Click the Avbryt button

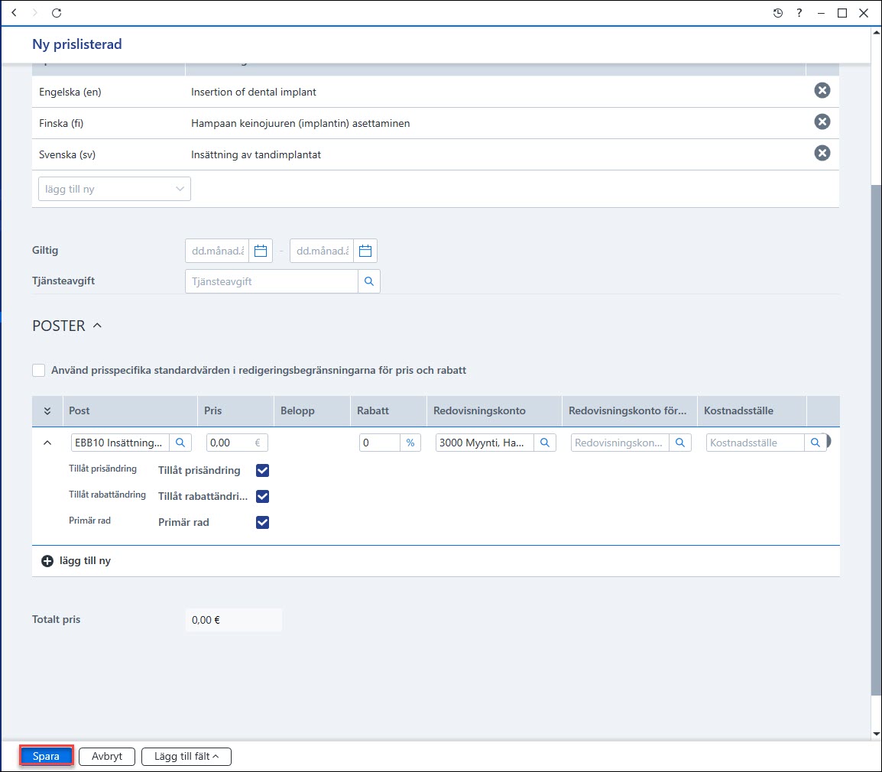coord(107,756)
